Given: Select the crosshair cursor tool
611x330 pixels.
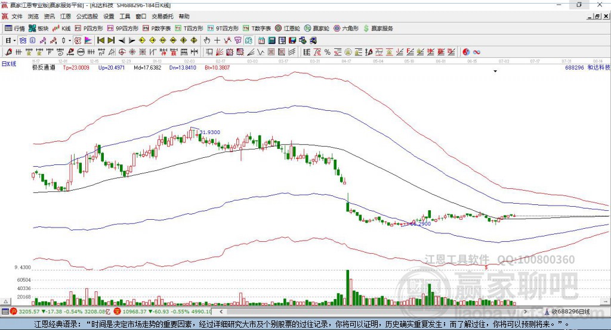Looking at the screenshot, I should 217,41.
